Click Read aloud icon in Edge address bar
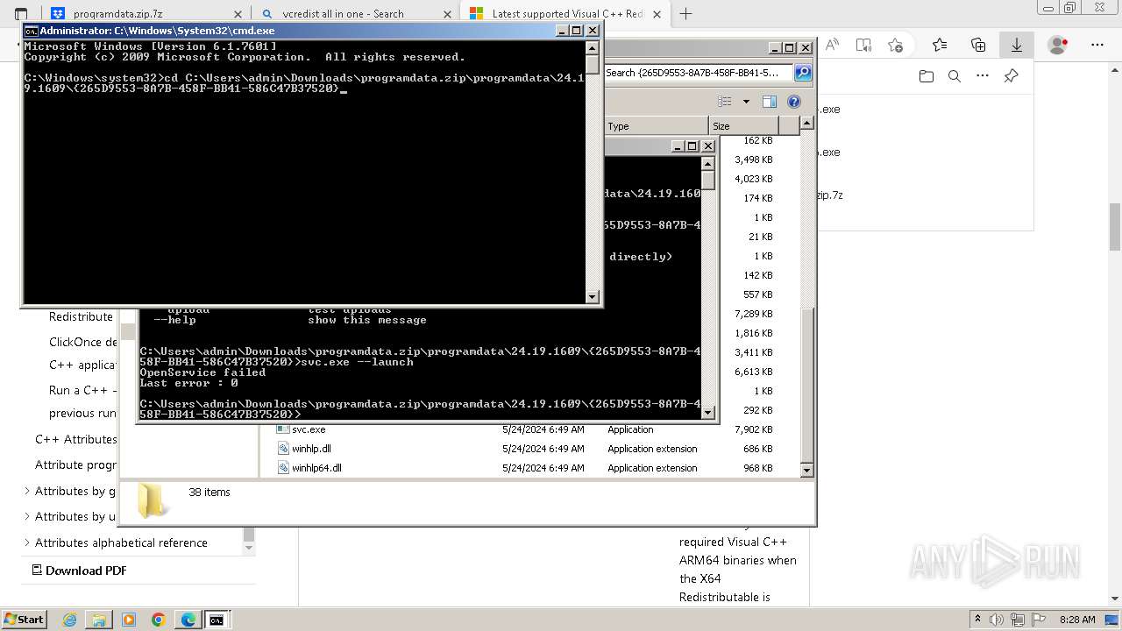1122x631 pixels. click(832, 45)
